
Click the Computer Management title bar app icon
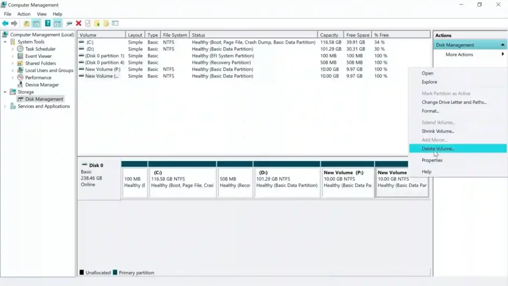pyautogui.click(x=3, y=4)
